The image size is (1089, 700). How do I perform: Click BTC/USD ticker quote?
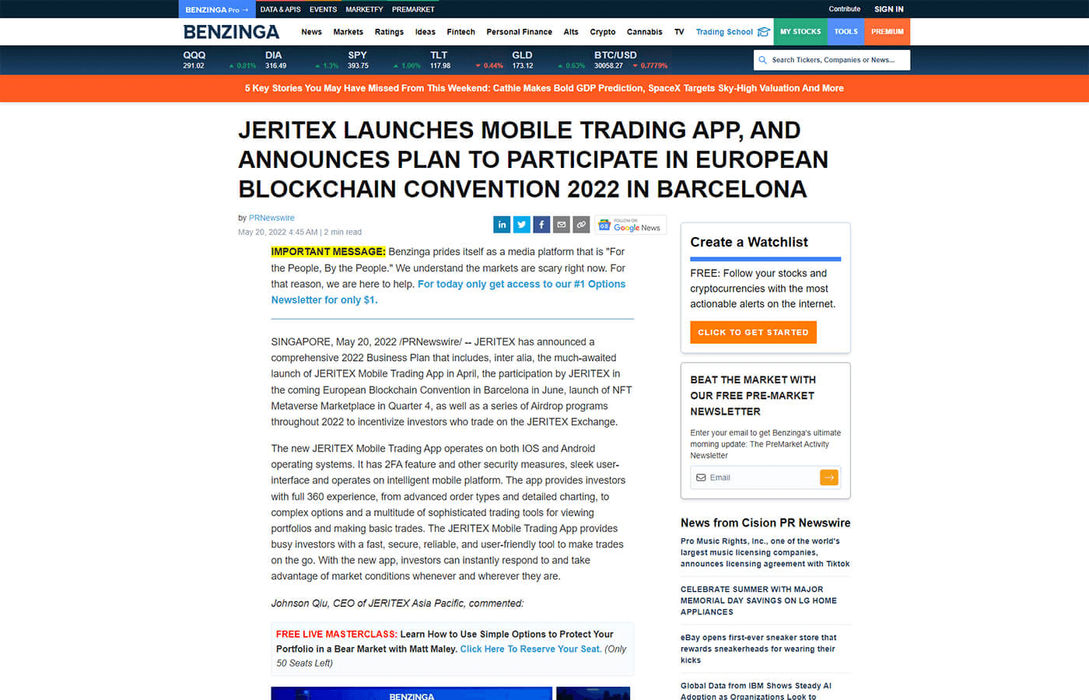pos(631,60)
